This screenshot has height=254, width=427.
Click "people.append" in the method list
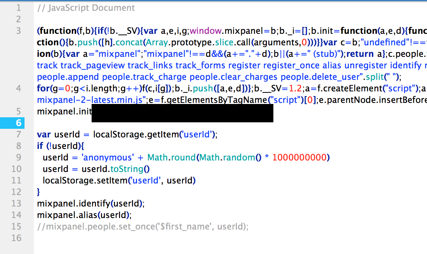[x=68, y=77]
